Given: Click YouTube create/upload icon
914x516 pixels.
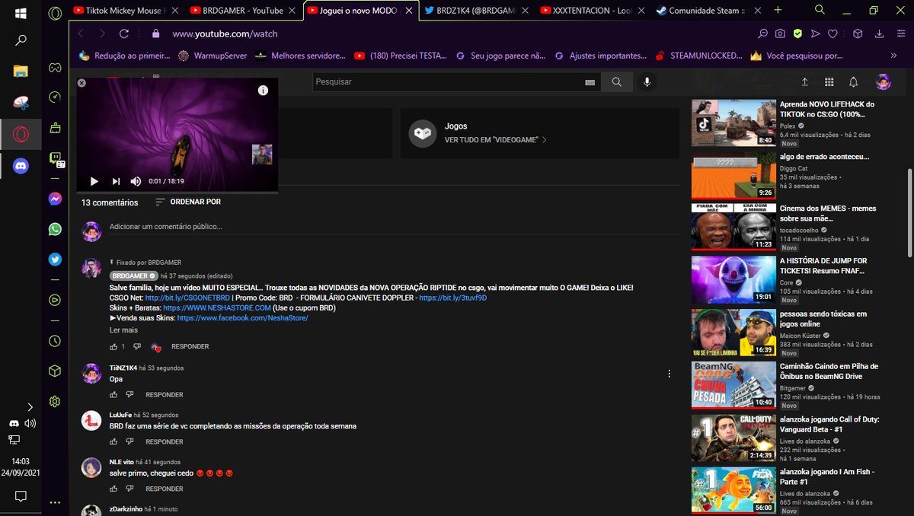Looking at the screenshot, I should coord(805,82).
